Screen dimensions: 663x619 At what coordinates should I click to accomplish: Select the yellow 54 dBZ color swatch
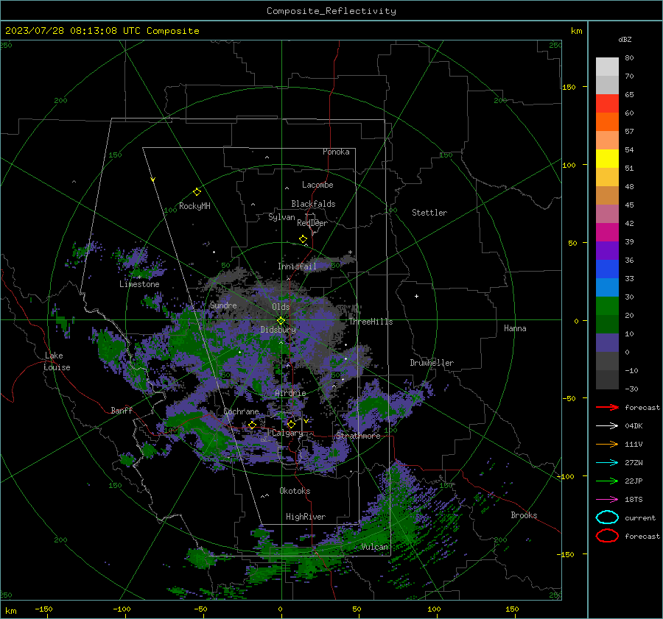(x=607, y=158)
